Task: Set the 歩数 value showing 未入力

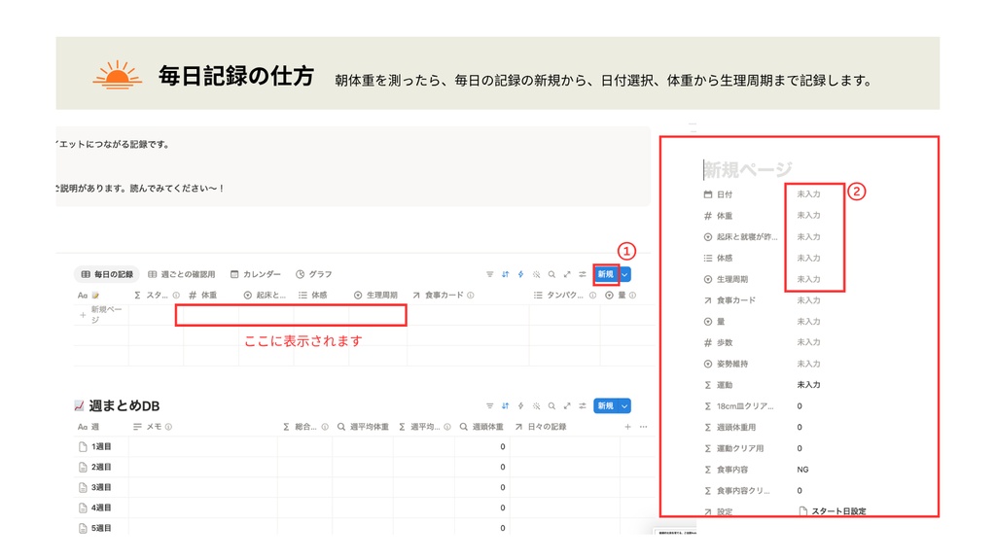Action: [808, 342]
